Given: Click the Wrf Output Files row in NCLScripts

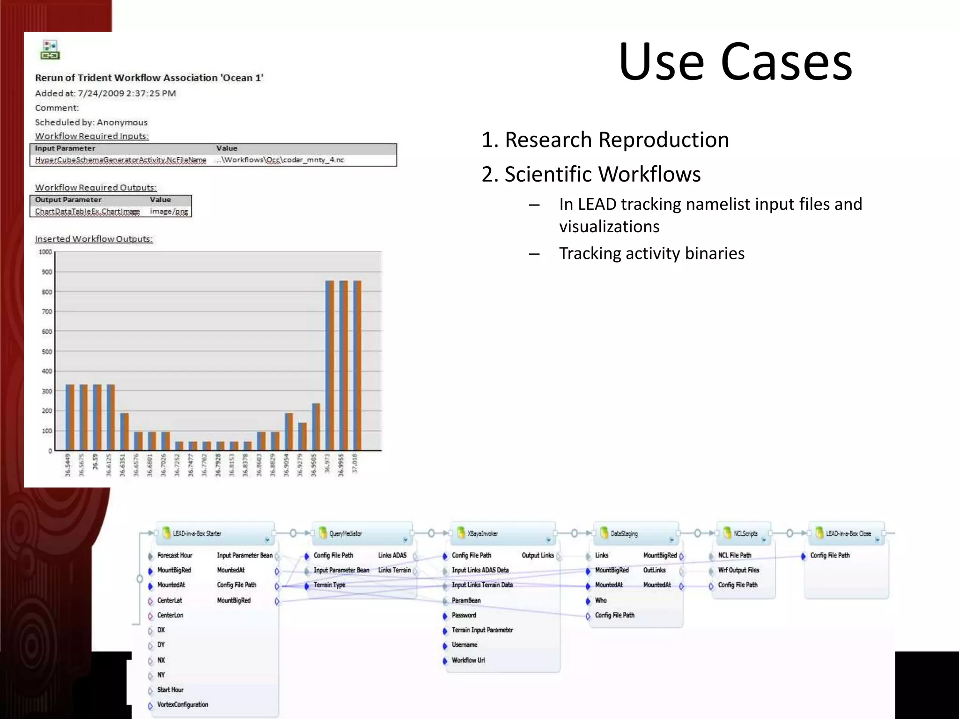Looking at the screenshot, I should tap(739, 570).
